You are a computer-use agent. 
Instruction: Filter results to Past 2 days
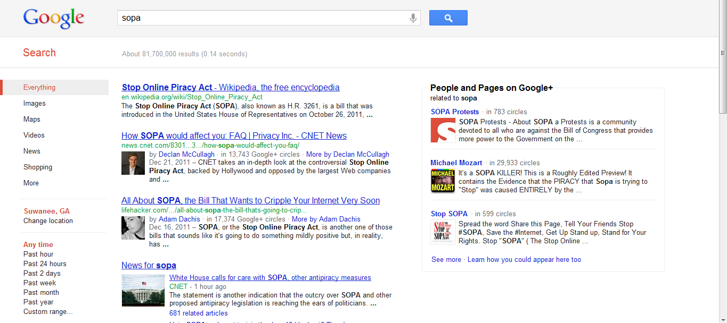42,274
